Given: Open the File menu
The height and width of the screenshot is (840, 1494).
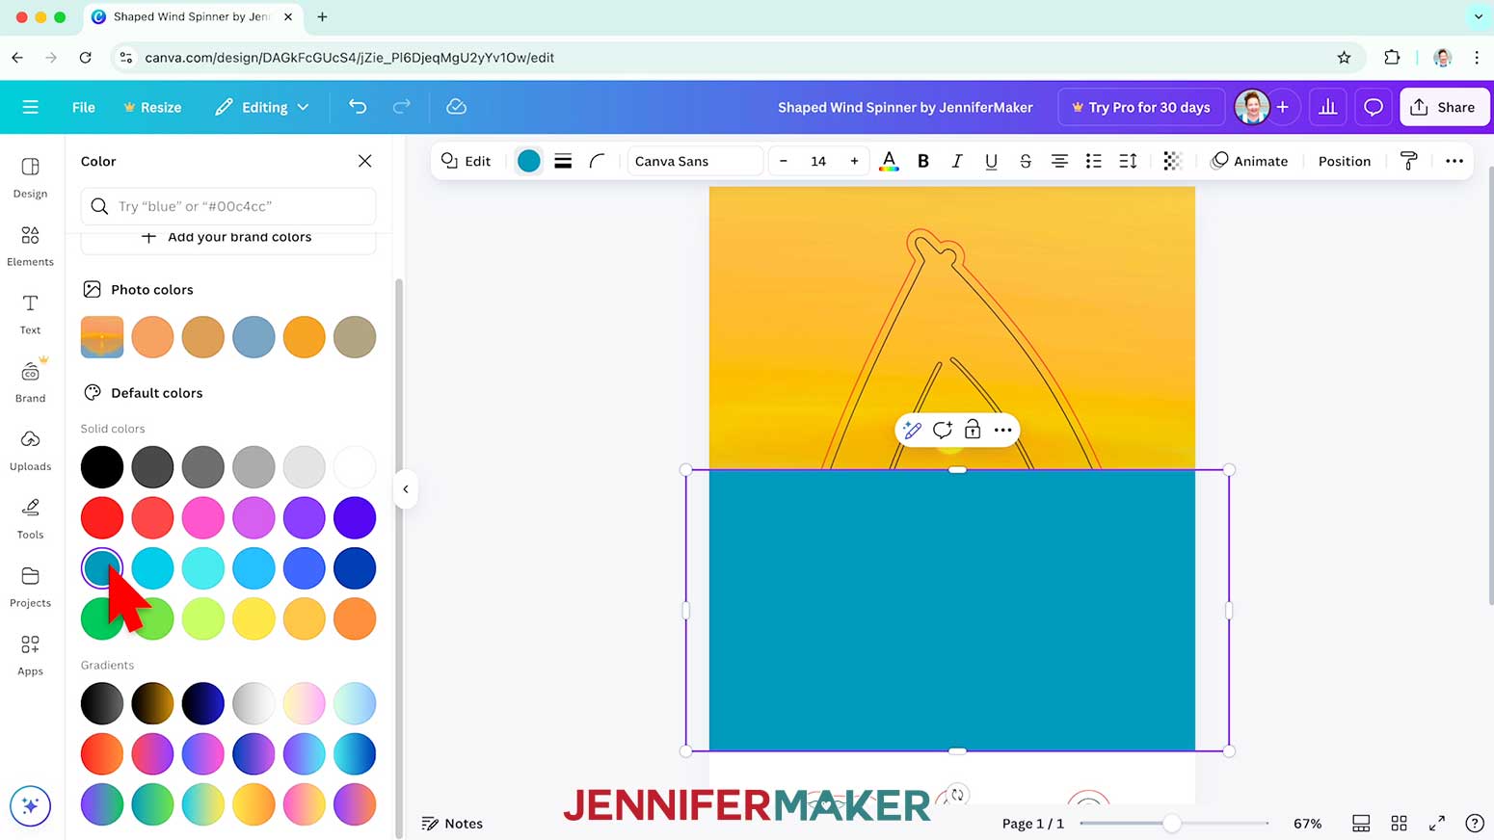Looking at the screenshot, I should tap(84, 107).
